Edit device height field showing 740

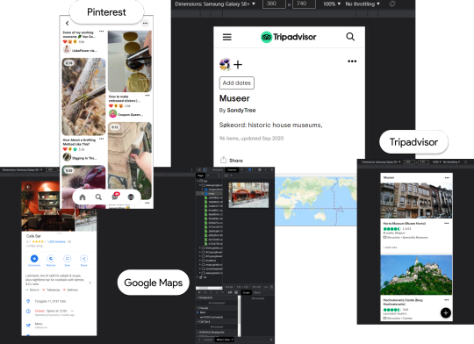click(x=304, y=4)
